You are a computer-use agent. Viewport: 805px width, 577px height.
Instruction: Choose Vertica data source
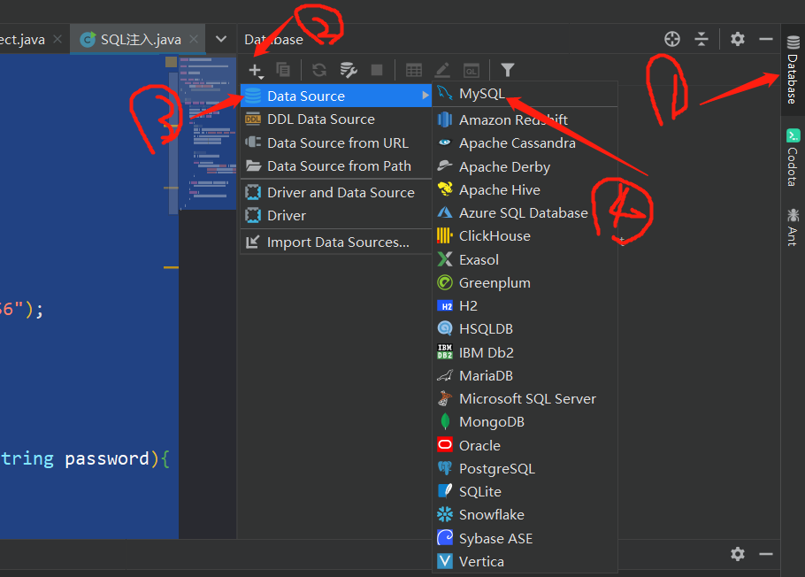point(525,562)
